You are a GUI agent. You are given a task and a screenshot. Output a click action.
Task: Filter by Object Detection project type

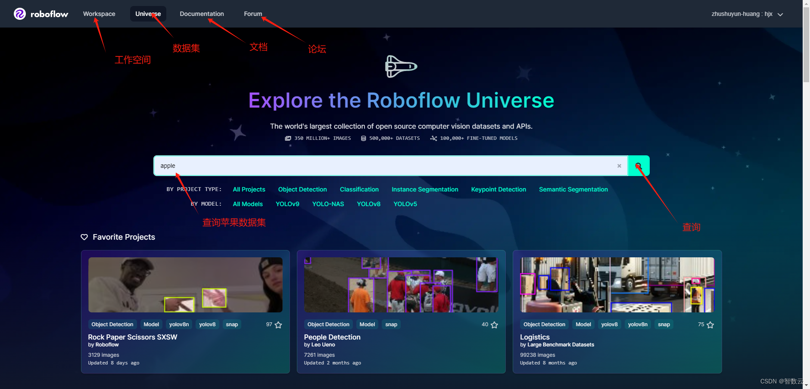[302, 189]
